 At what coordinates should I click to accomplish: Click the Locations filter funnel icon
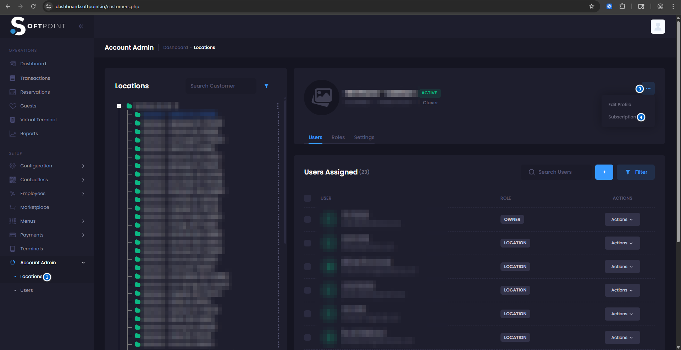(266, 86)
